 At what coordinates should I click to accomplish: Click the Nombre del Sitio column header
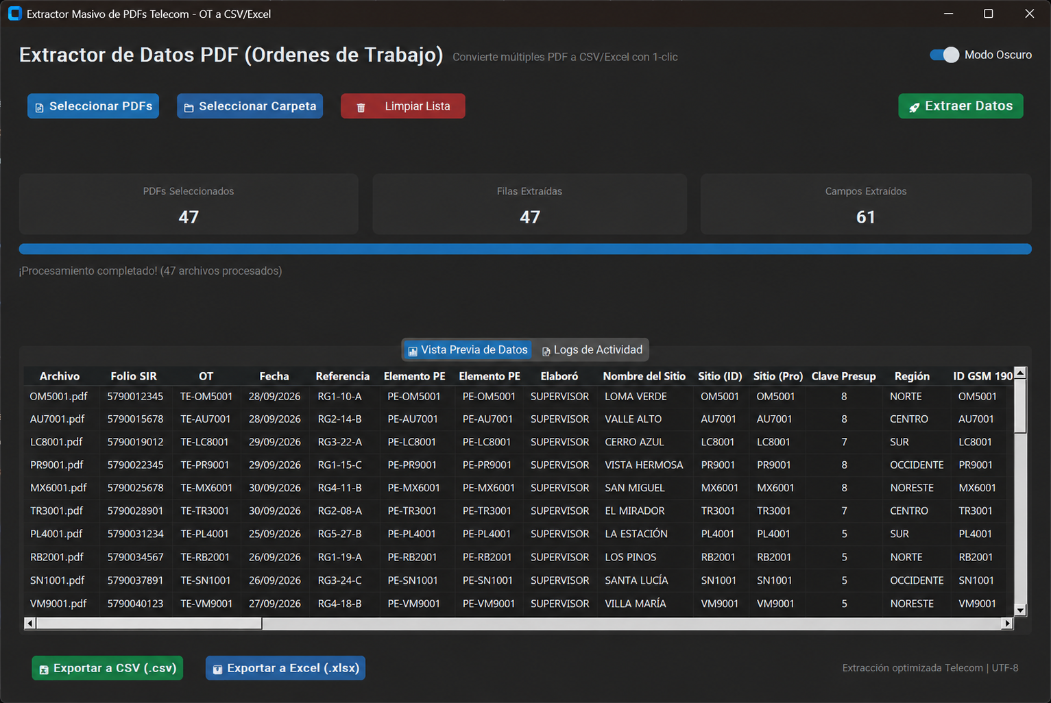click(644, 376)
